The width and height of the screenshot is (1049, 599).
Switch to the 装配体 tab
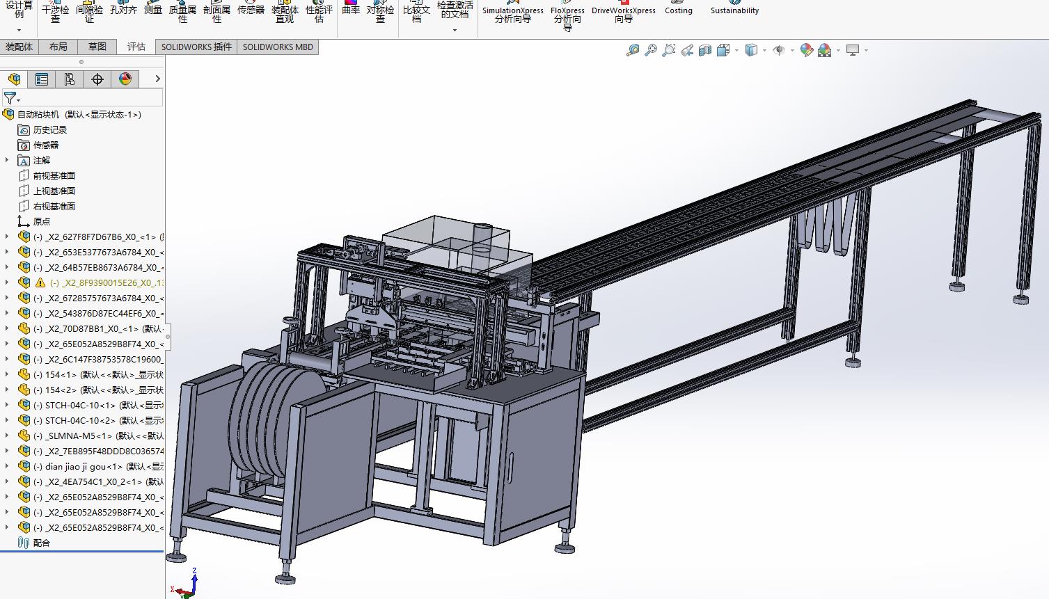point(19,47)
